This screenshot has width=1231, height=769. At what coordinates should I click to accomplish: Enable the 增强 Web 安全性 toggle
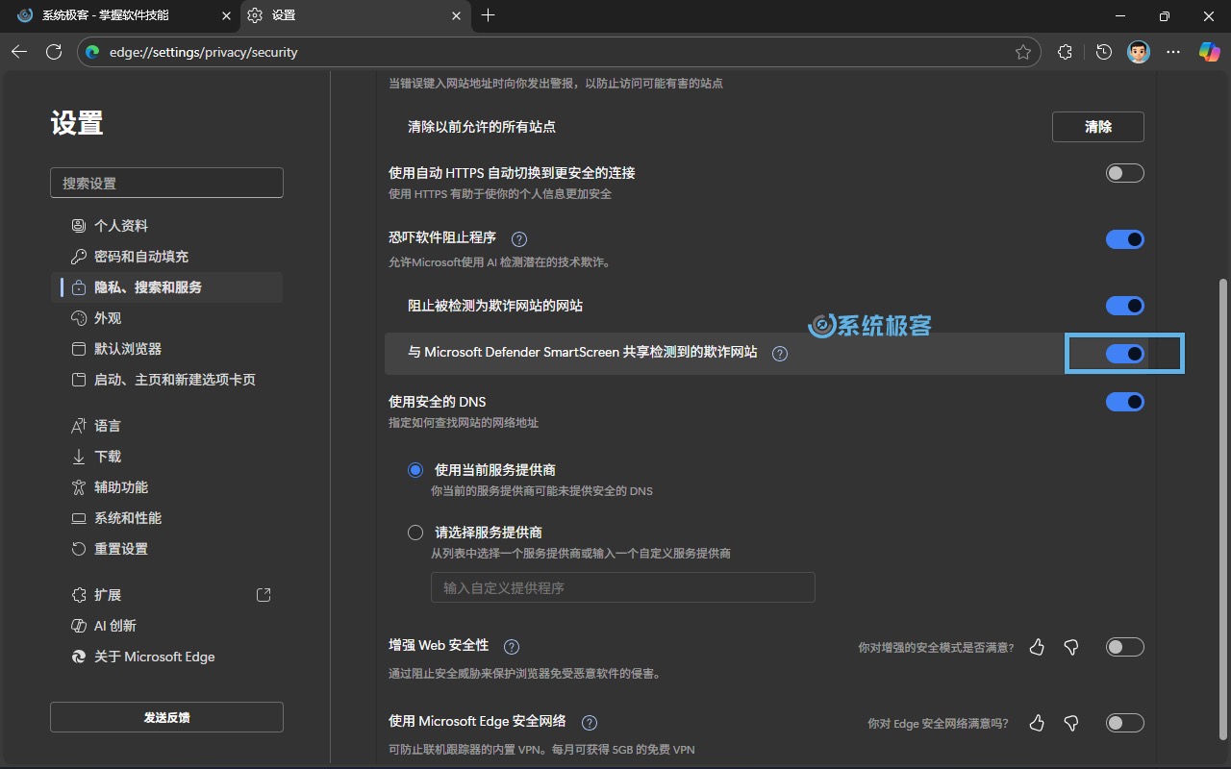1124,647
